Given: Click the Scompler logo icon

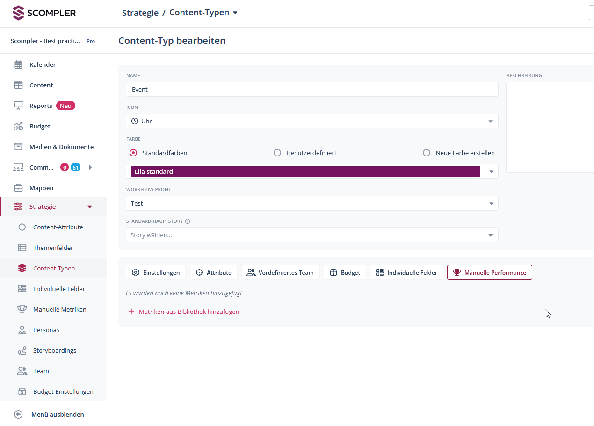Looking at the screenshot, I should pos(18,13).
